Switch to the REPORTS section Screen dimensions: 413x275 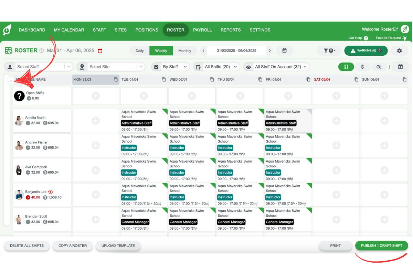(x=231, y=30)
